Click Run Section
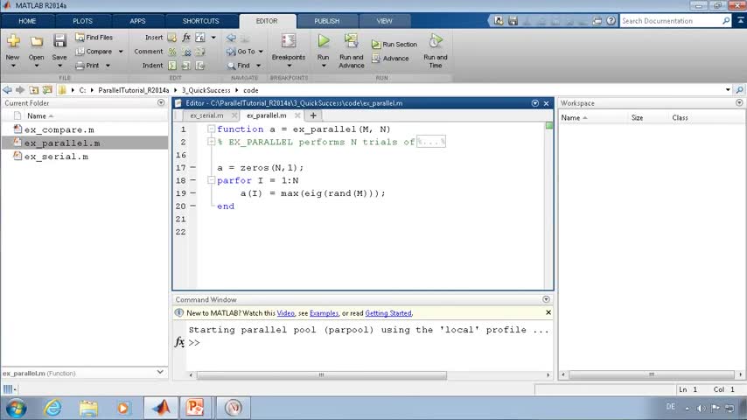 click(394, 45)
